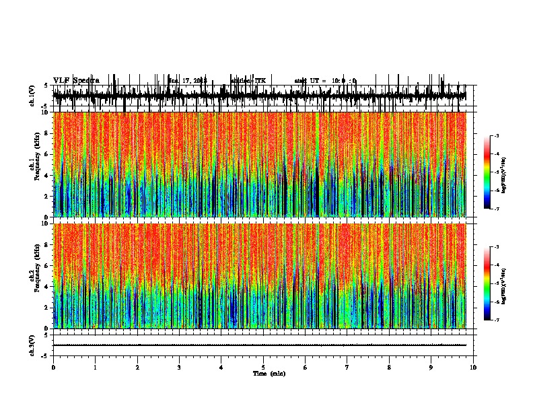Click the station label 'ITK' in header
The image size is (533, 412).
(x=260, y=81)
